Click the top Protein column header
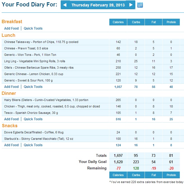 pos(171,22)
